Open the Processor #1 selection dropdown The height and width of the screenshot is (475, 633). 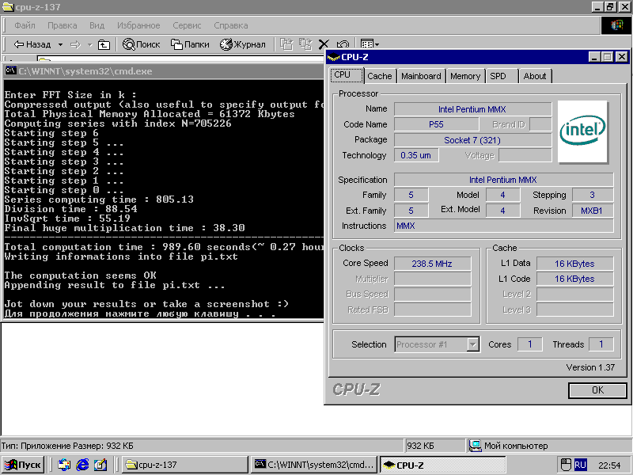tap(472, 344)
